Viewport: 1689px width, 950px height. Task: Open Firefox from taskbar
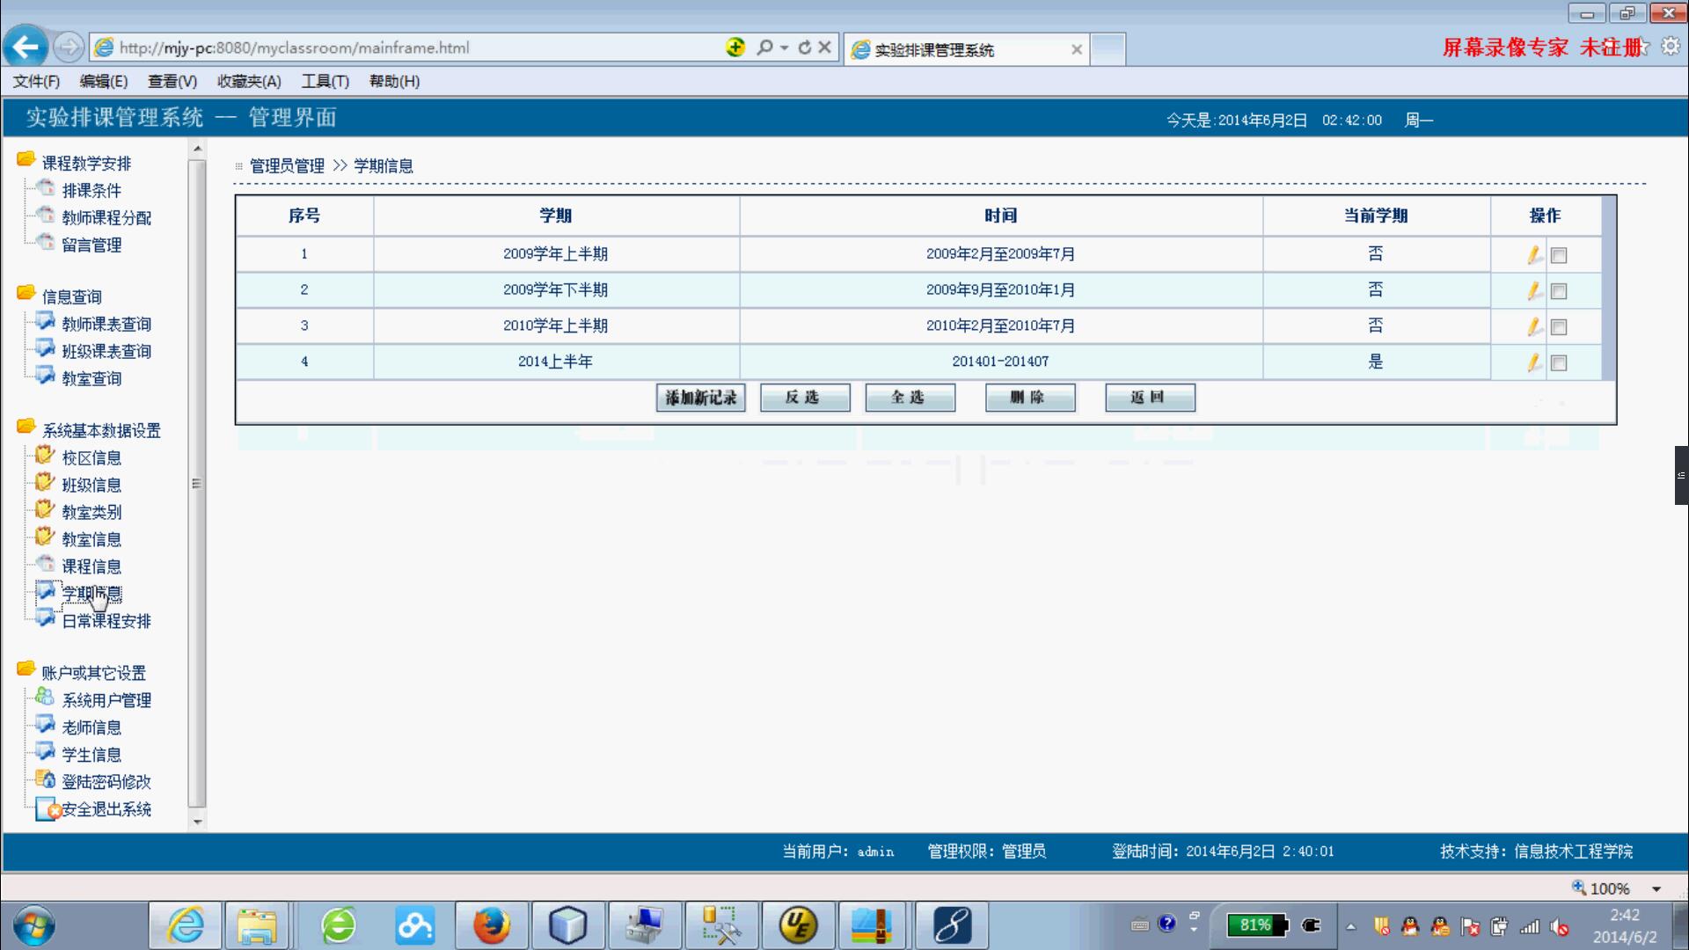[x=492, y=925]
